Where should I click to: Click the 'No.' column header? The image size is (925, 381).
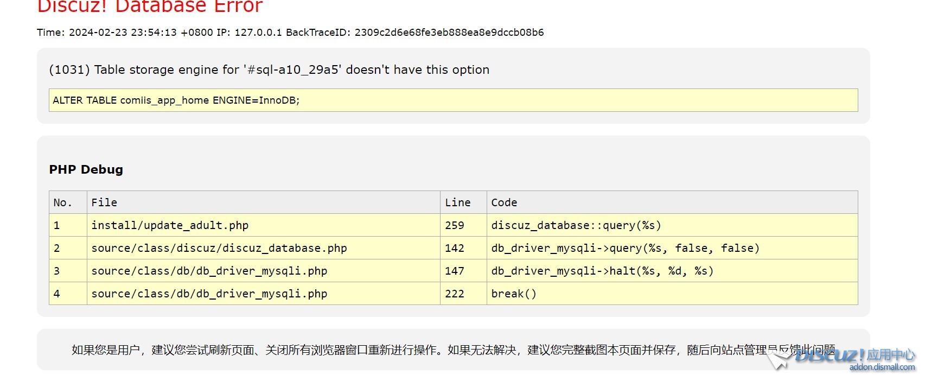[68, 202]
